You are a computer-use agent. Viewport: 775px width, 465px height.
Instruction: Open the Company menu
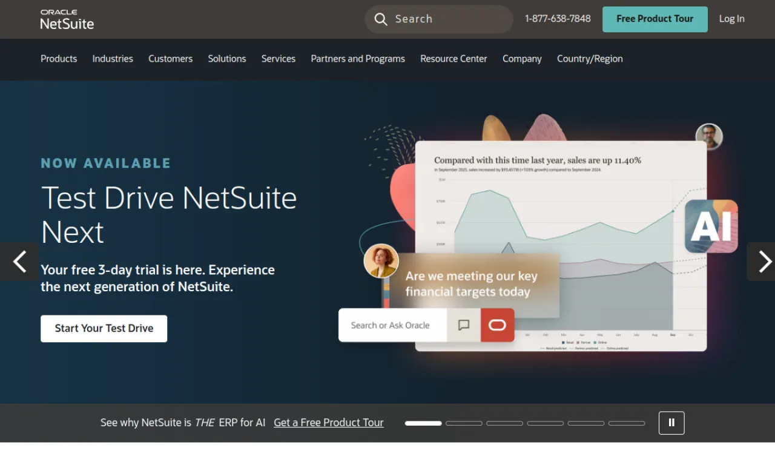tap(522, 59)
